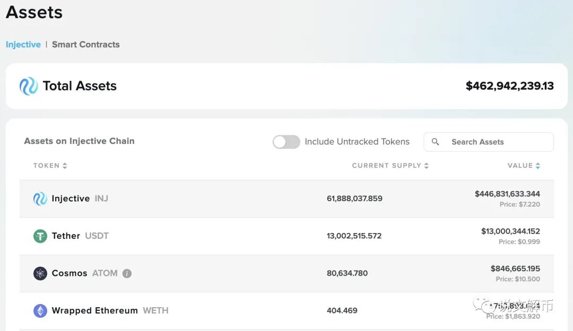Click INJ supply 61,888,037.859

354,199
